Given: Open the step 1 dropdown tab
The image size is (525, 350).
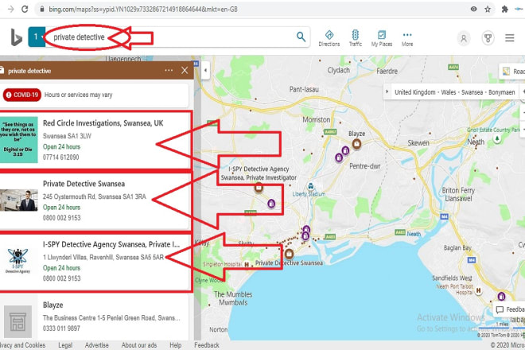Looking at the screenshot, I should 37,37.
